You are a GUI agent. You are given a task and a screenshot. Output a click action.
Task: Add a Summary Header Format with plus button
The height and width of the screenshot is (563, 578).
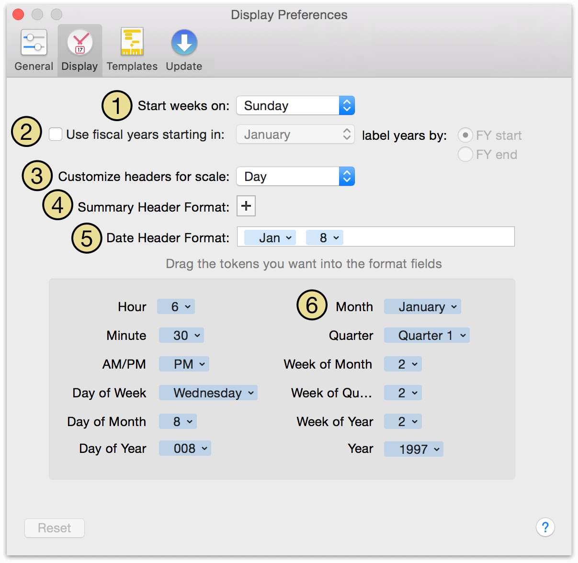click(x=246, y=206)
